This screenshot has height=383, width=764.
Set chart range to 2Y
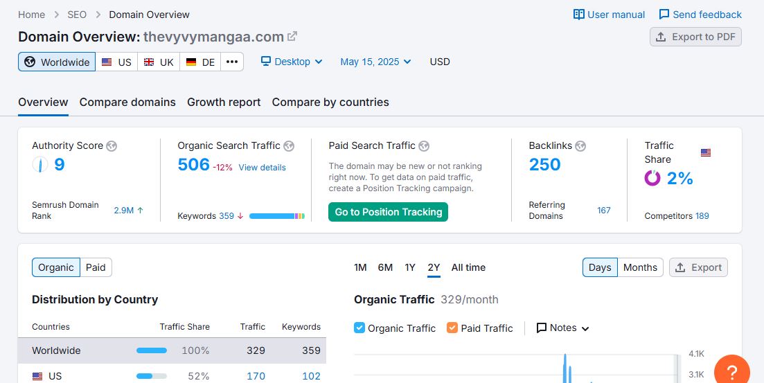pyautogui.click(x=434, y=267)
